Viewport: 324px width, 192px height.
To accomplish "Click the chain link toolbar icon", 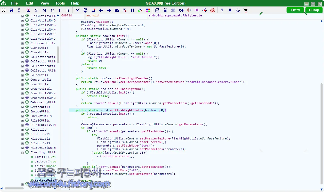I will (x=19, y=10).
